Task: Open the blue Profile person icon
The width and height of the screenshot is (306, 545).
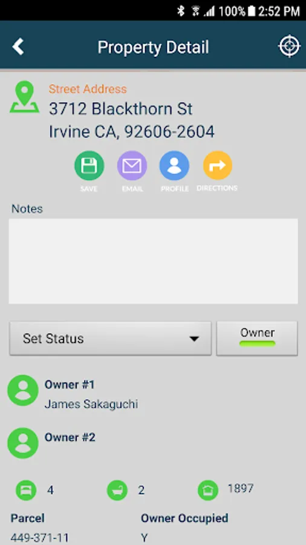Action: pyautogui.click(x=174, y=166)
